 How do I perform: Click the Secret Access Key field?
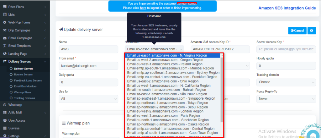pyautogui.click(x=286, y=49)
